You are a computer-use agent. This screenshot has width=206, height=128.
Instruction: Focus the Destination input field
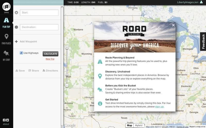point(39,27)
